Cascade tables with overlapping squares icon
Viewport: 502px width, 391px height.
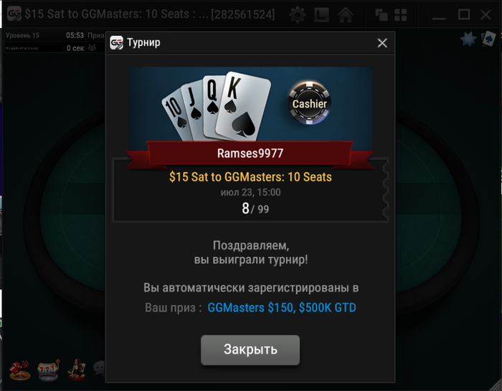pyautogui.click(x=381, y=15)
